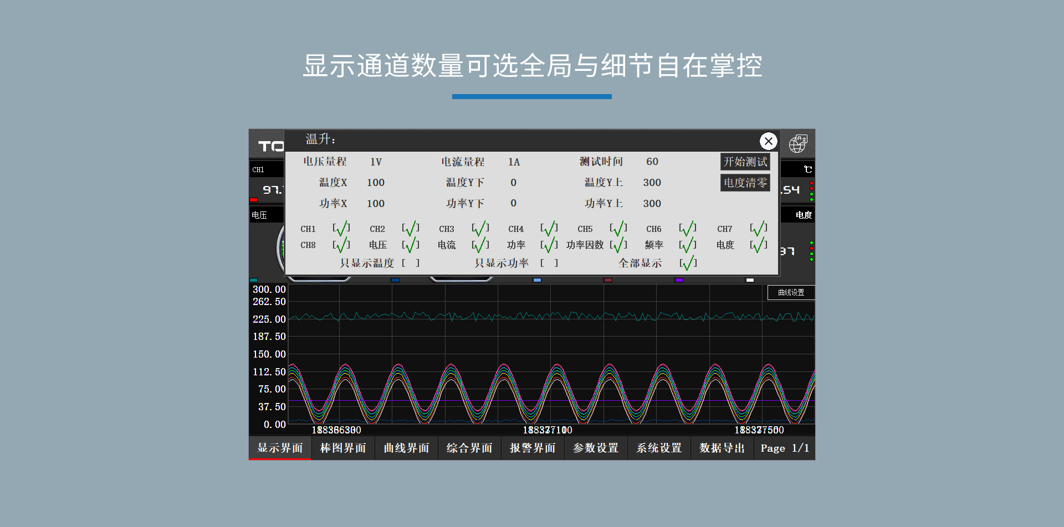Uncheck the 功率因数 checkbox
Screen dimensions: 1064x527
tap(618, 244)
